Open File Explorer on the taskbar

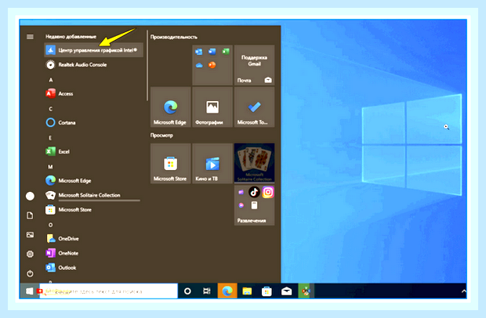247,291
